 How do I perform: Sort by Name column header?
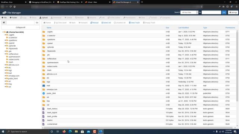click(49, 28)
